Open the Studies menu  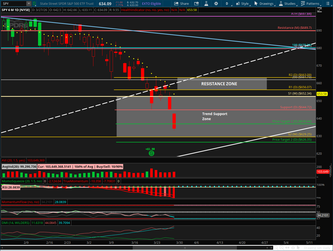(x=287, y=4)
